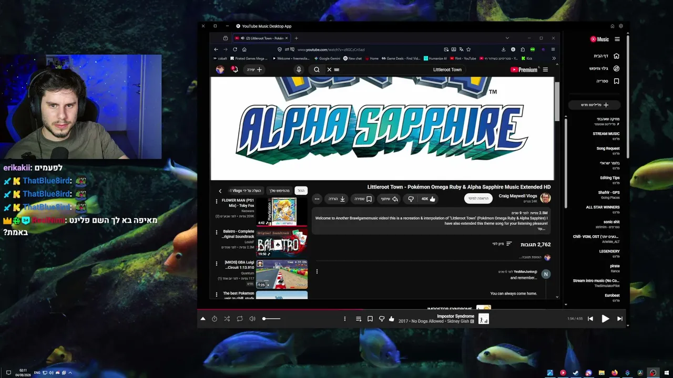
Task: Open the Editing Tips playlist
Action: [610, 180]
